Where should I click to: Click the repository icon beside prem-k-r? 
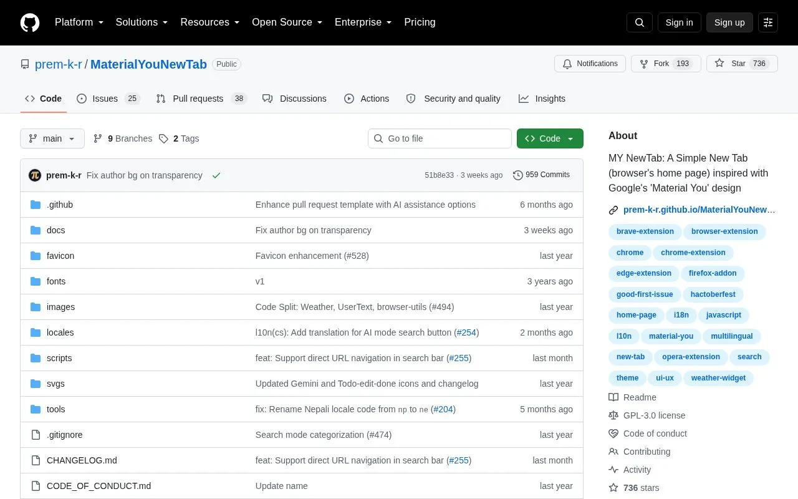tap(25, 64)
